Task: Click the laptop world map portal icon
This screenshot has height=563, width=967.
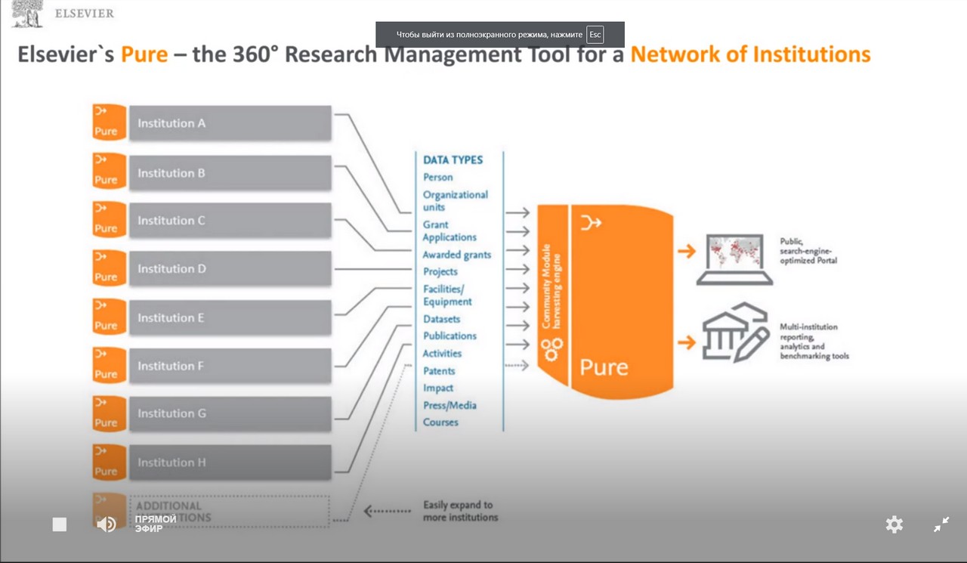Action: point(734,259)
